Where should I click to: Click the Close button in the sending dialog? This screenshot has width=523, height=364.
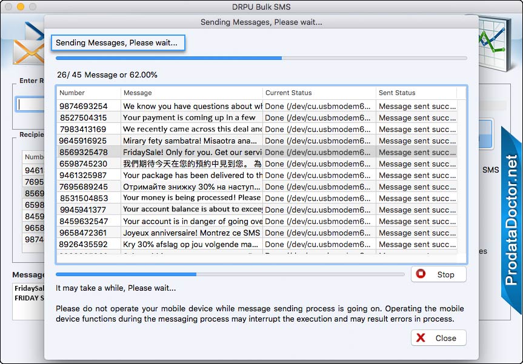(438, 338)
